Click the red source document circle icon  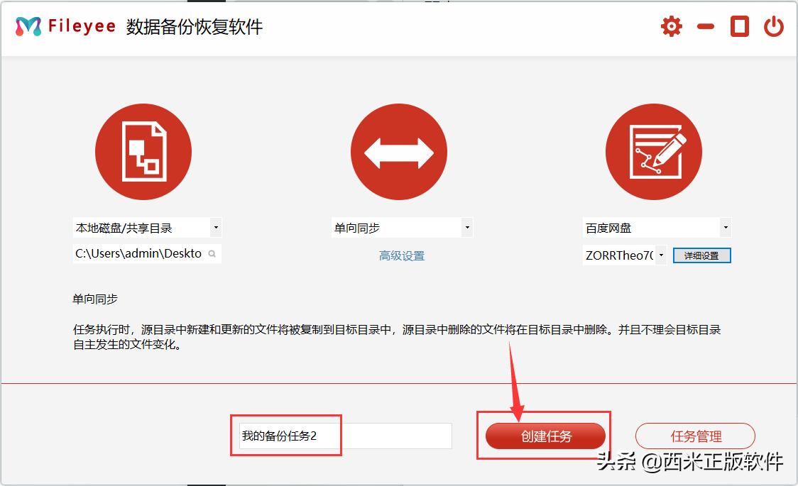143,151
